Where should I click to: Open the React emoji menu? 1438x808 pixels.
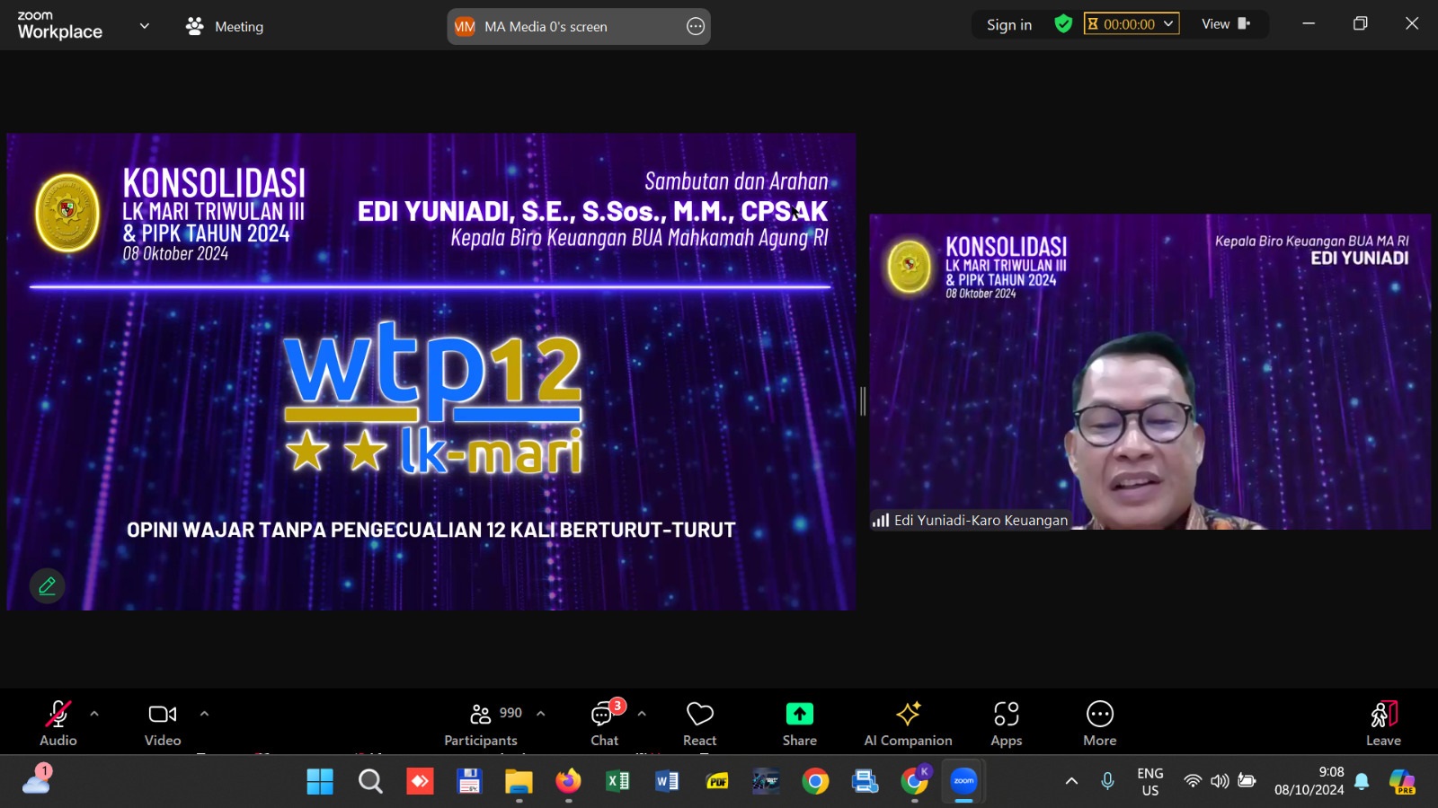click(699, 723)
